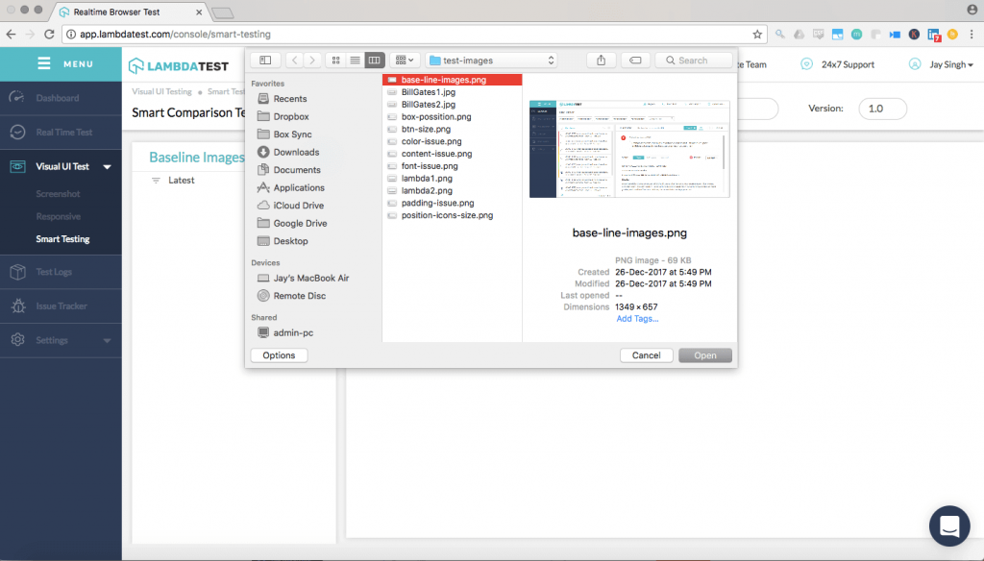Screen dimensions: 984x561
Task: Open the test-images folder dropdown
Action: coord(490,60)
